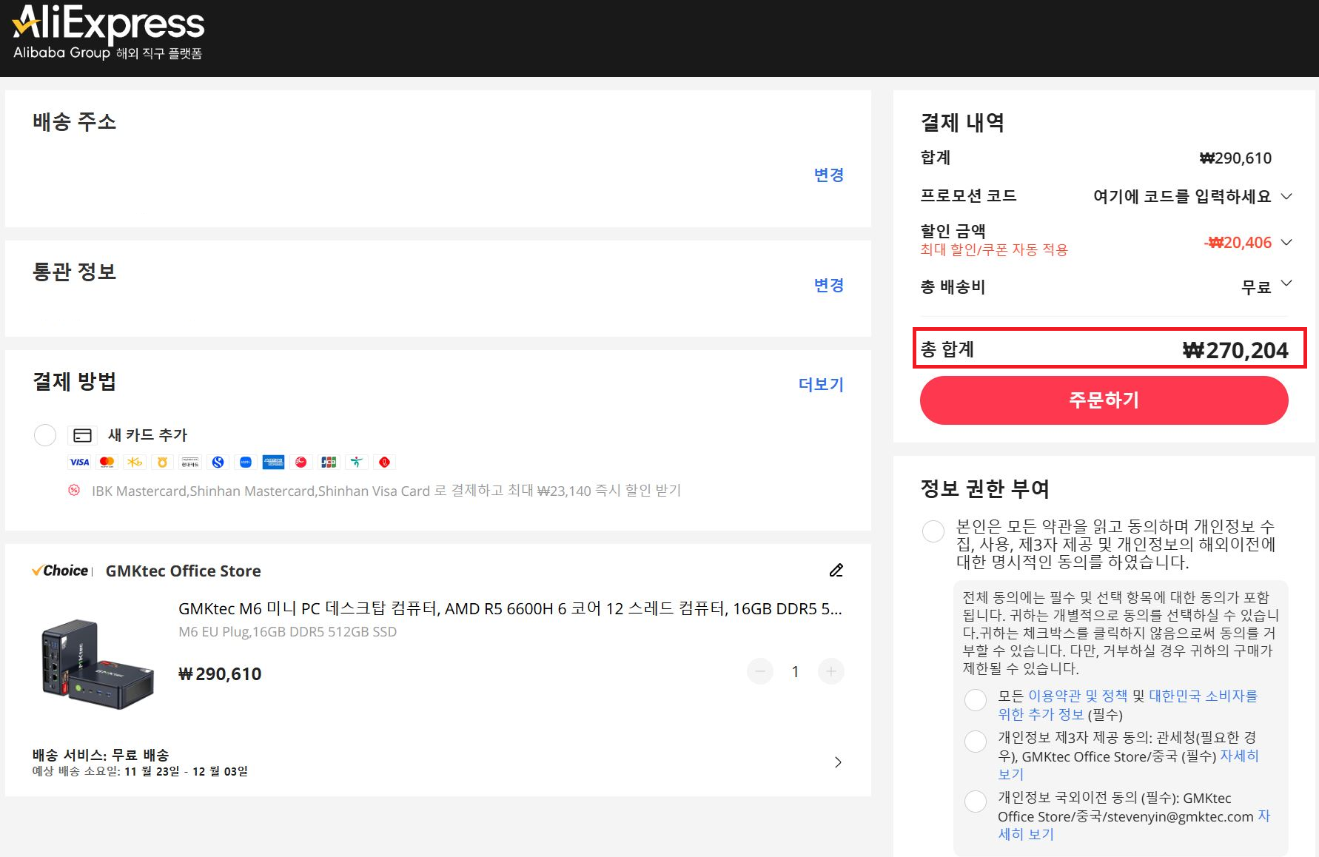Click the Shinhan card logo

218,462
